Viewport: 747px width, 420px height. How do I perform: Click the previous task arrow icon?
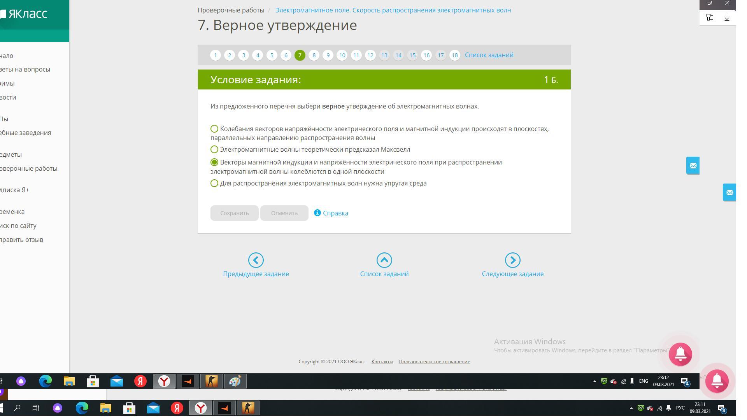256,260
